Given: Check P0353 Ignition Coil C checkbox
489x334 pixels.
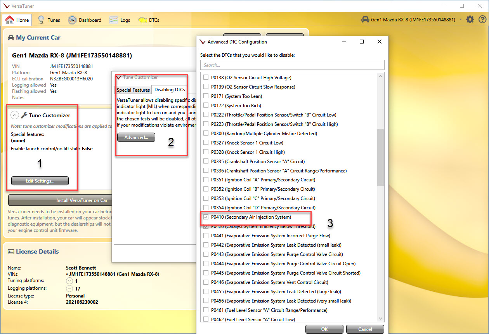Looking at the screenshot, I should (206, 198).
